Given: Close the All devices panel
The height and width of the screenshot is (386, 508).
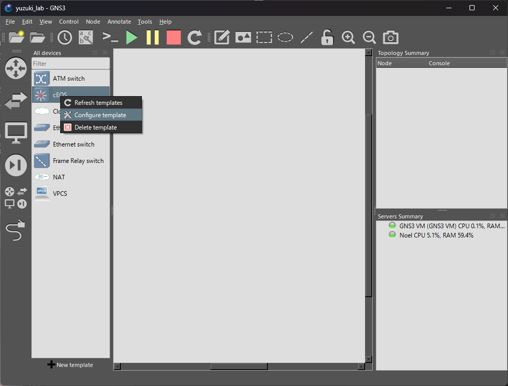Looking at the screenshot, I should (105, 52).
